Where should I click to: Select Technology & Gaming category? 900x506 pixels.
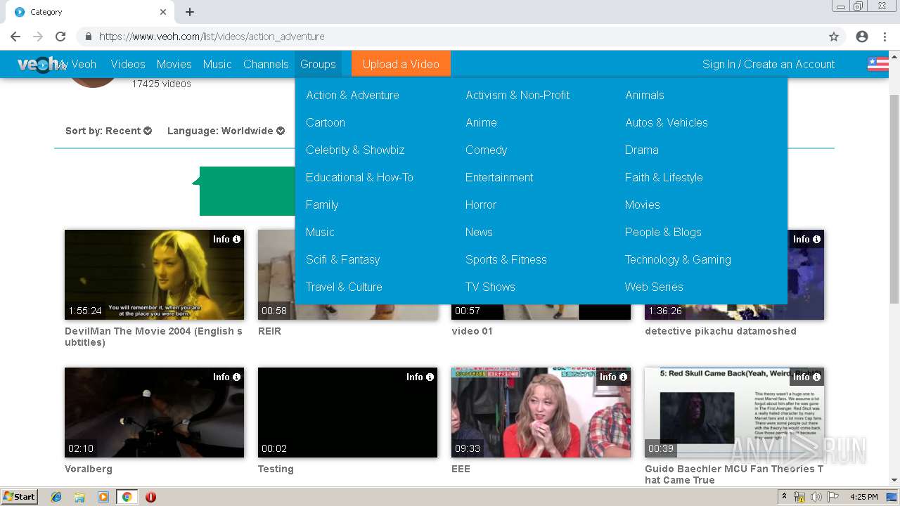pyautogui.click(x=678, y=259)
